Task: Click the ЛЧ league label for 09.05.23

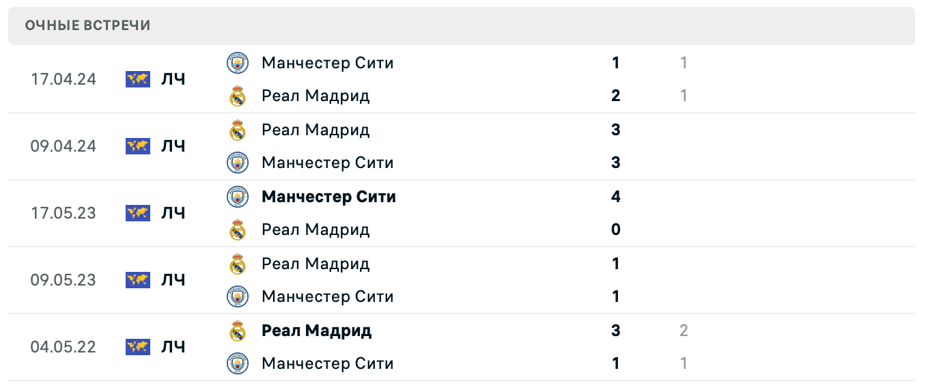Action: (173, 280)
